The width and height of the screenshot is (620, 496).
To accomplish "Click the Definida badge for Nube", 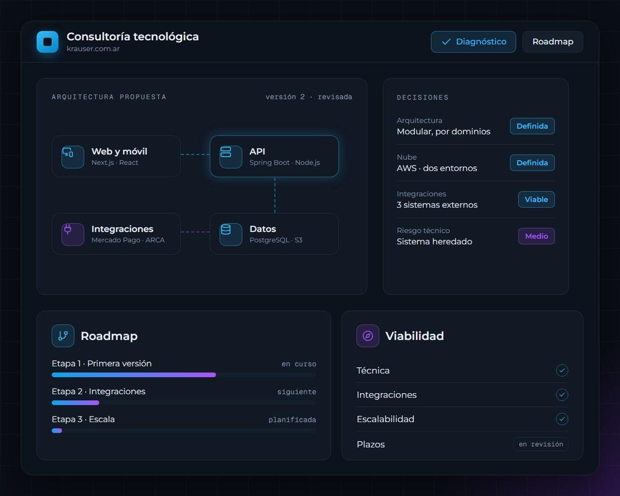I will click(532, 163).
